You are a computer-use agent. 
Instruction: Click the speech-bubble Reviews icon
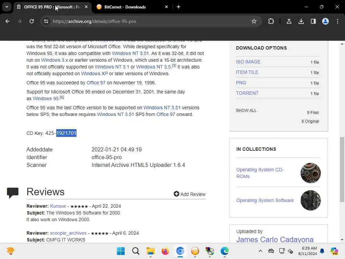(x=13, y=193)
